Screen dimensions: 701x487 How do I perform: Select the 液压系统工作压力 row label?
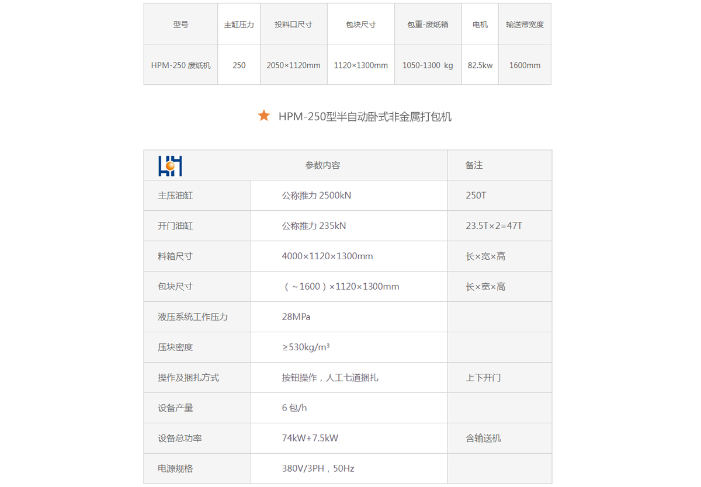pyautogui.click(x=193, y=317)
